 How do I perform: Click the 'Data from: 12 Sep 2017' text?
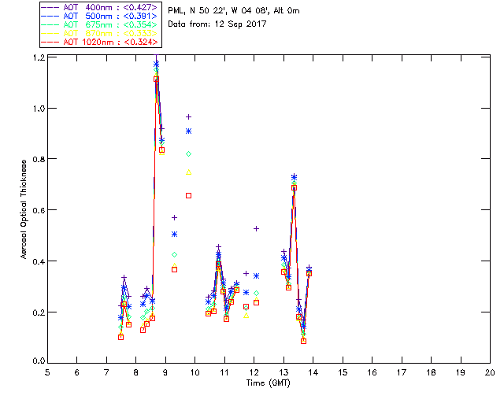tap(217, 24)
